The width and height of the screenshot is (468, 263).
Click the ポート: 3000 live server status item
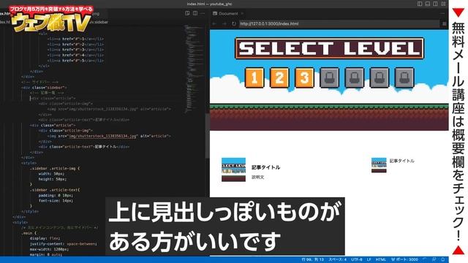tap(404, 259)
